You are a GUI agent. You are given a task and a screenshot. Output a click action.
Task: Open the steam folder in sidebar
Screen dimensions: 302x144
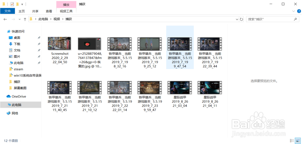pyautogui.click(x=18, y=69)
